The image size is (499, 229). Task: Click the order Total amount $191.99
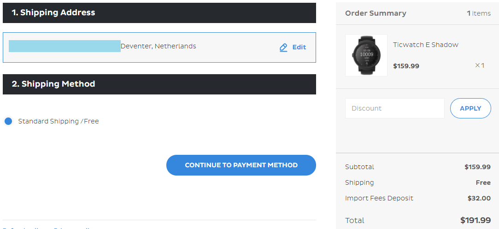click(476, 220)
